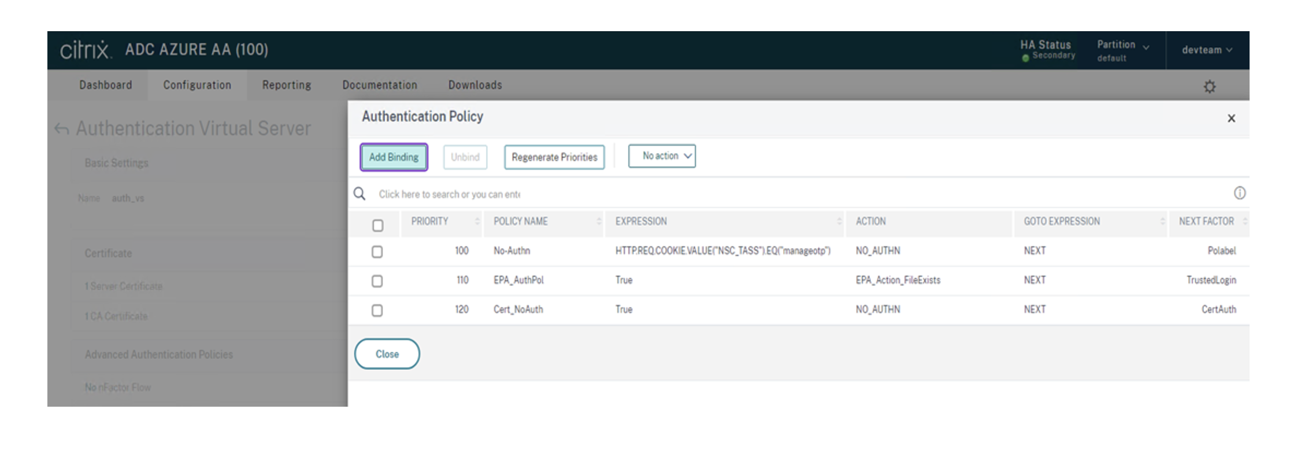Click the back arrow near Authentication Virtual Server
This screenshot has height=461, width=1312.
coord(62,129)
